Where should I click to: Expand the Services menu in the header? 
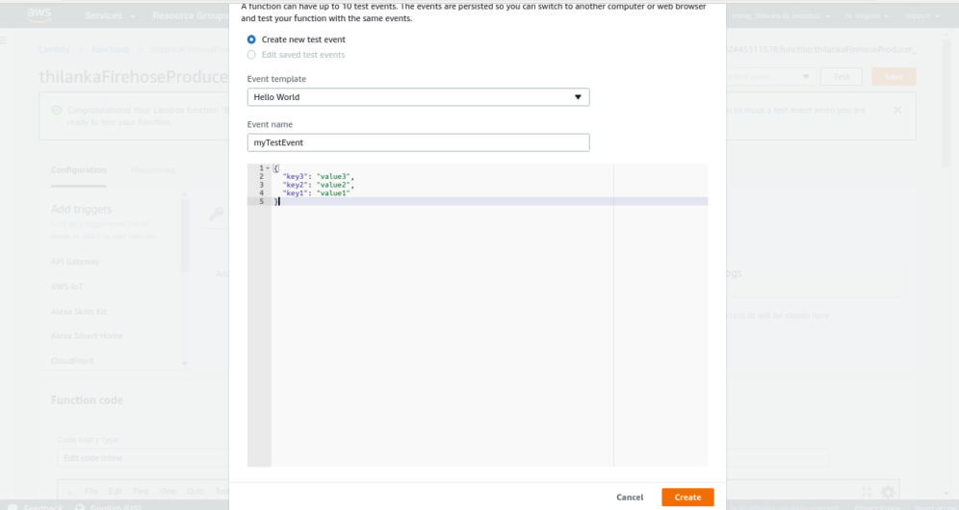(x=109, y=16)
